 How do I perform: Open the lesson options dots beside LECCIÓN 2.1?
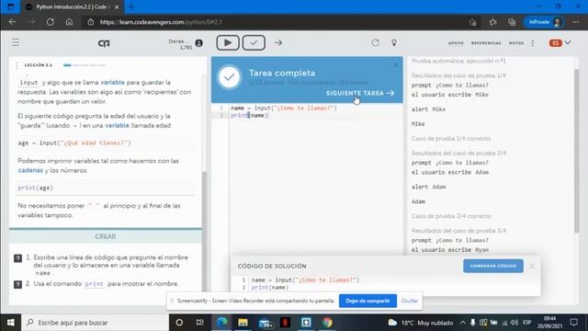click(x=17, y=65)
